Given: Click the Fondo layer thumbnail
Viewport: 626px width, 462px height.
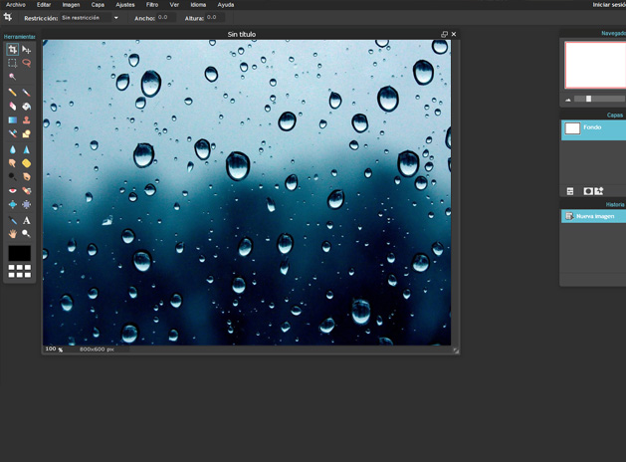Looking at the screenshot, I should (572, 128).
